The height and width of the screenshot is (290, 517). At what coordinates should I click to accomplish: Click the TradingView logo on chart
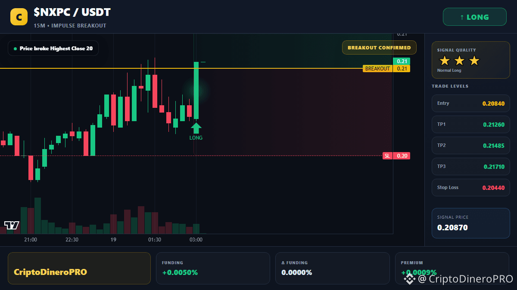[12, 225]
